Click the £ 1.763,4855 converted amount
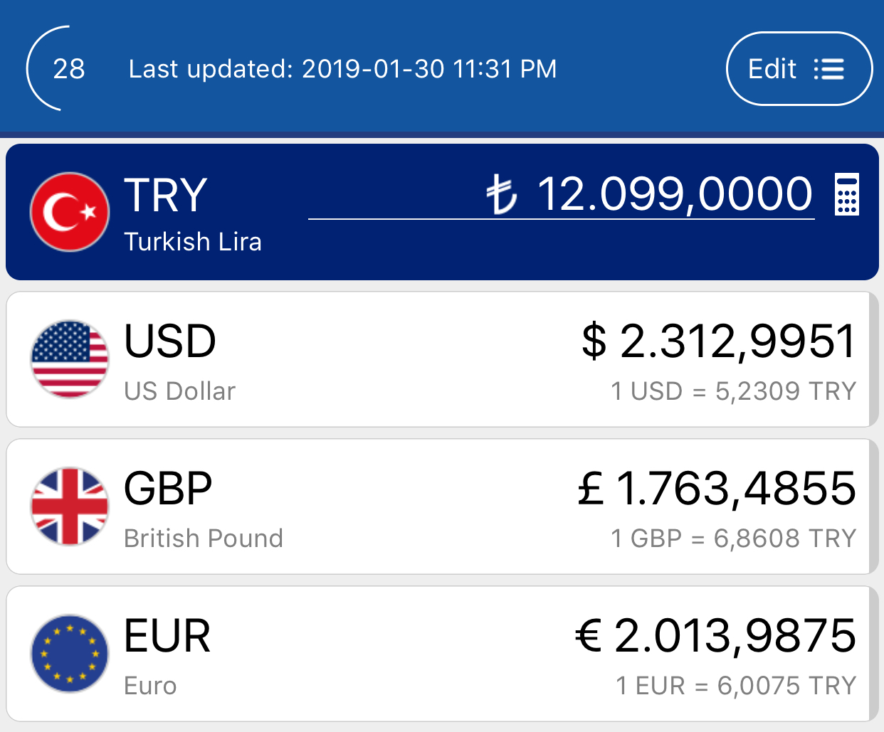Image resolution: width=884 pixels, height=732 pixels. coord(717,489)
